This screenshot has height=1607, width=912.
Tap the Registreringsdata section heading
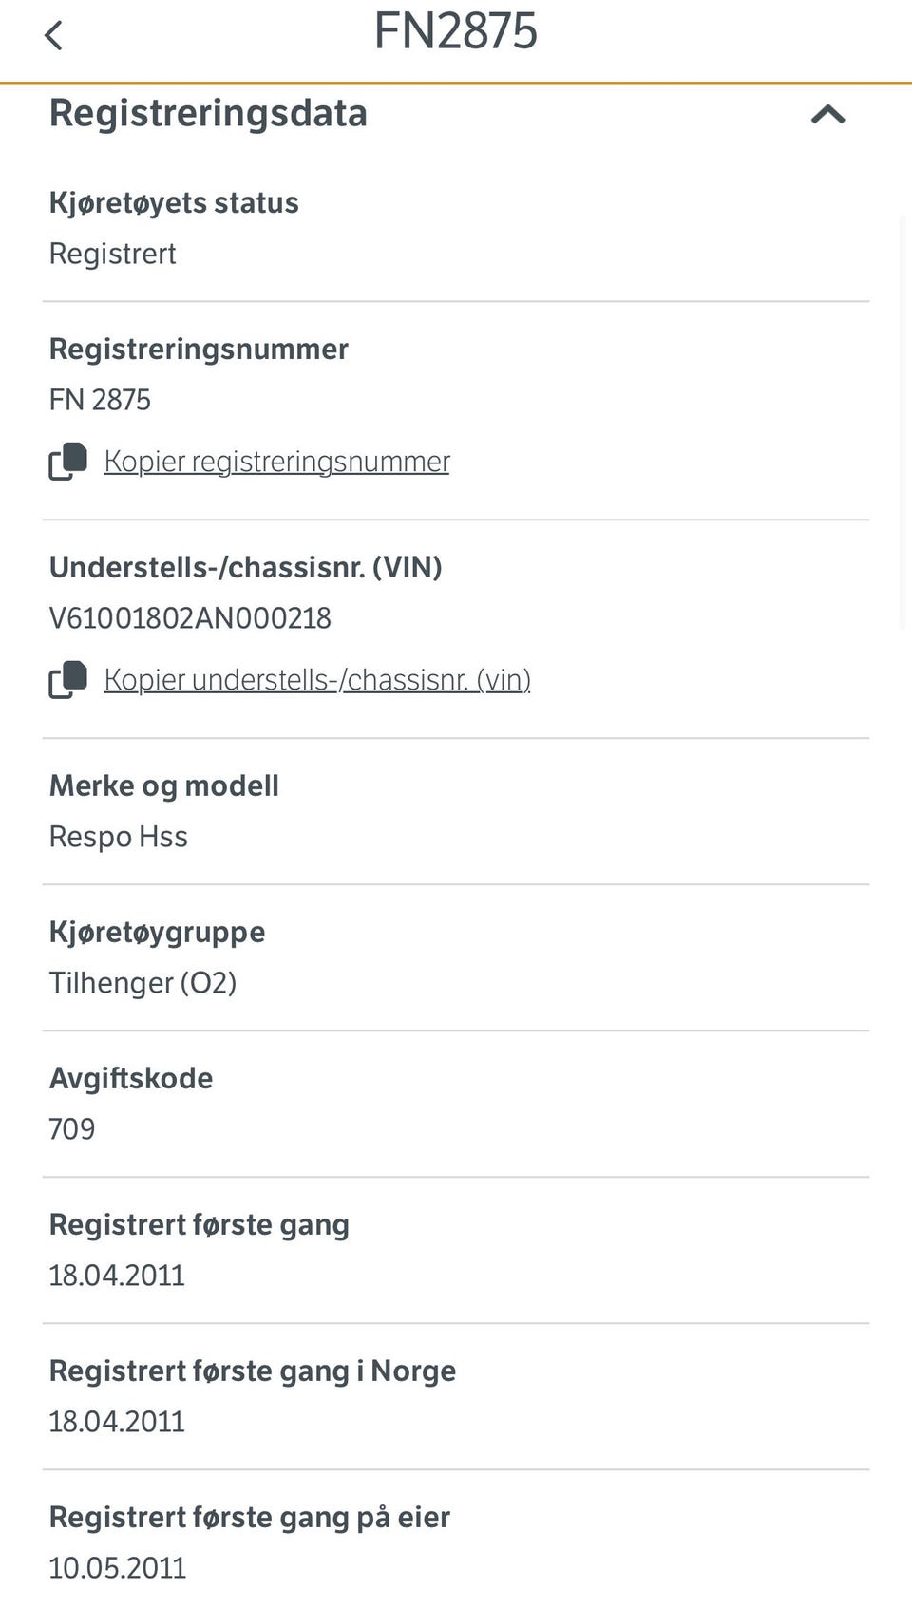click(208, 113)
